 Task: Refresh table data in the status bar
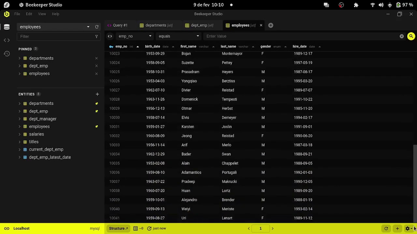[386, 228]
